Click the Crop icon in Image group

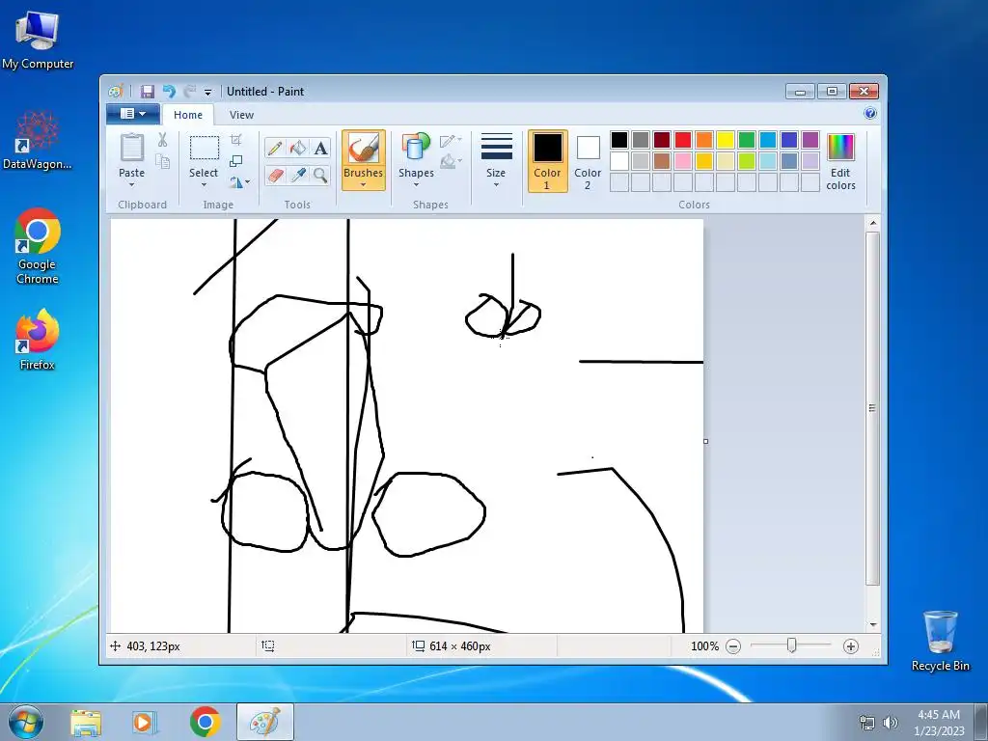(235, 139)
